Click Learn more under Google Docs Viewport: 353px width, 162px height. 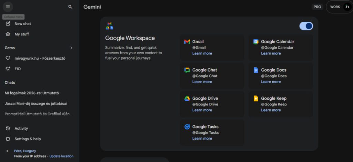(x=271, y=82)
